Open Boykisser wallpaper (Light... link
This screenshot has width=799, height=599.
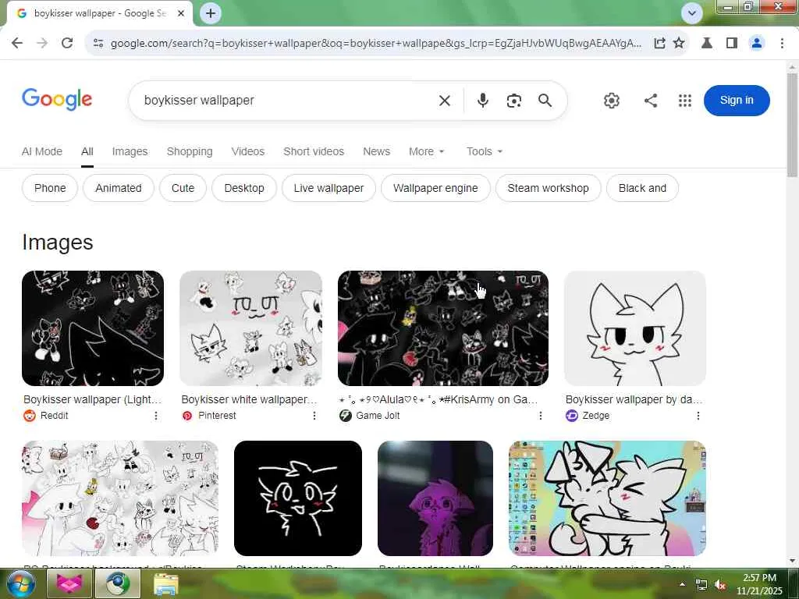coord(92,399)
